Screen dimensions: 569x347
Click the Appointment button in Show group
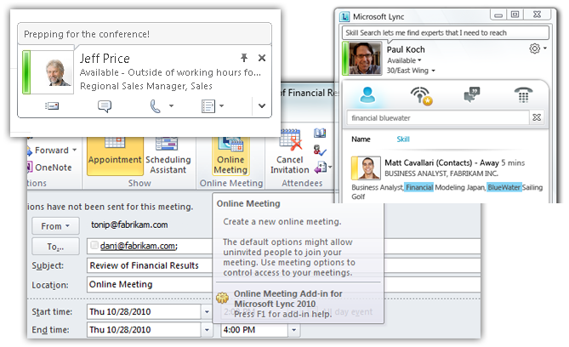[x=115, y=156]
